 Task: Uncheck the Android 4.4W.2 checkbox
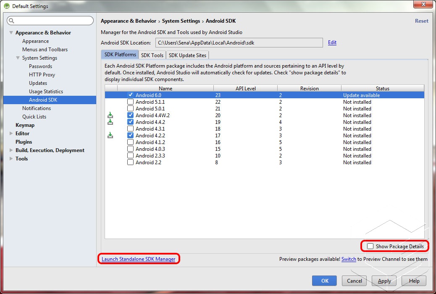point(130,115)
